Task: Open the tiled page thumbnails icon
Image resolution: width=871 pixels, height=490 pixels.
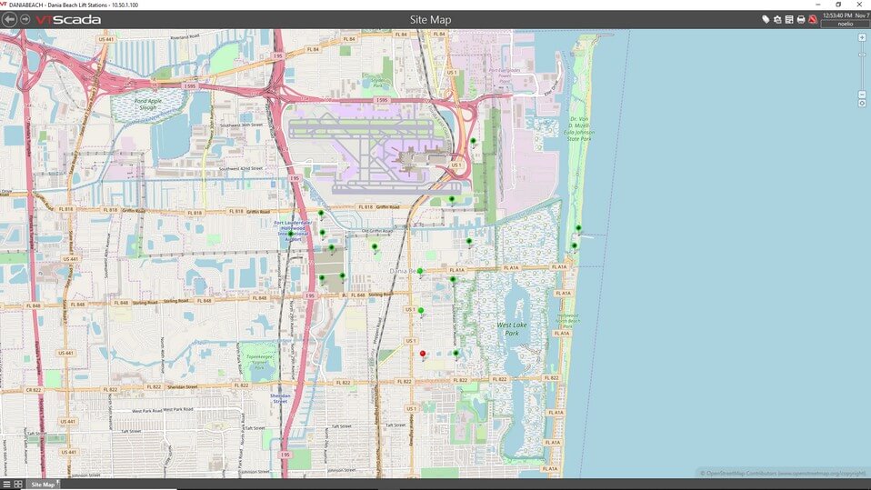Action: [x=18, y=485]
